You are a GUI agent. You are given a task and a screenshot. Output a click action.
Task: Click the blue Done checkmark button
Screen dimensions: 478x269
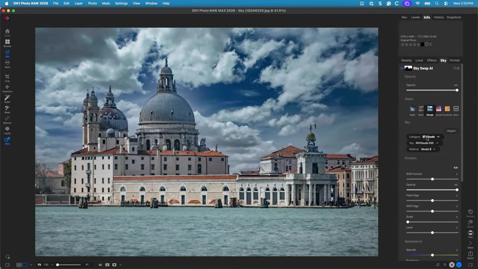459,265
